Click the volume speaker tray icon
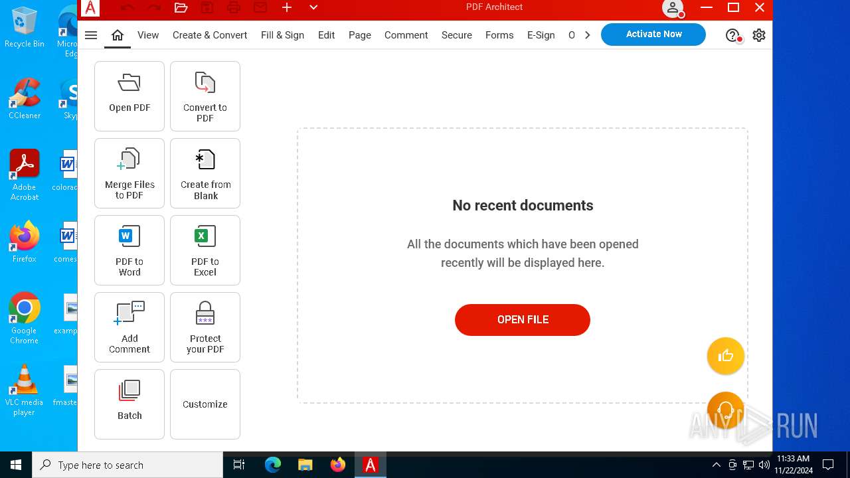The image size is (850, 478). (x=764, y=465)
